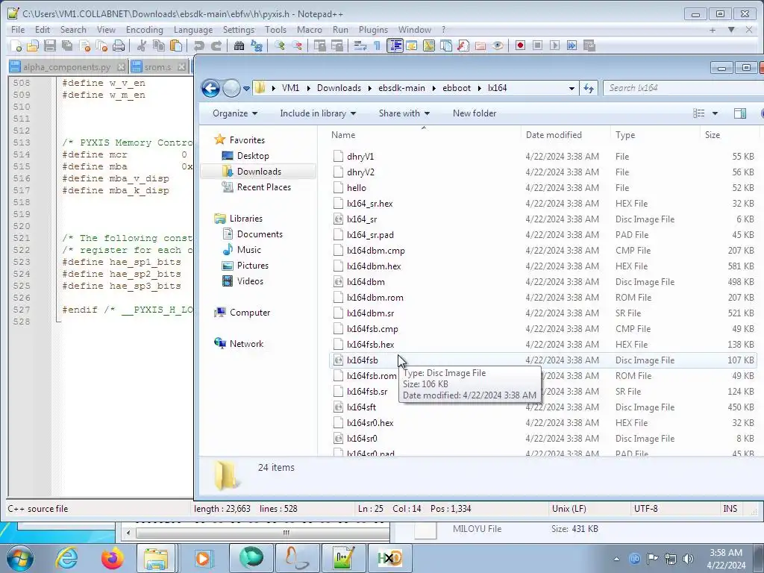The height and width of the screenshot is (573, 764).
Task: Toggle show all characters
Action: 377,46
